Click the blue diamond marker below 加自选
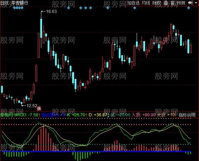 pos(135,8)
